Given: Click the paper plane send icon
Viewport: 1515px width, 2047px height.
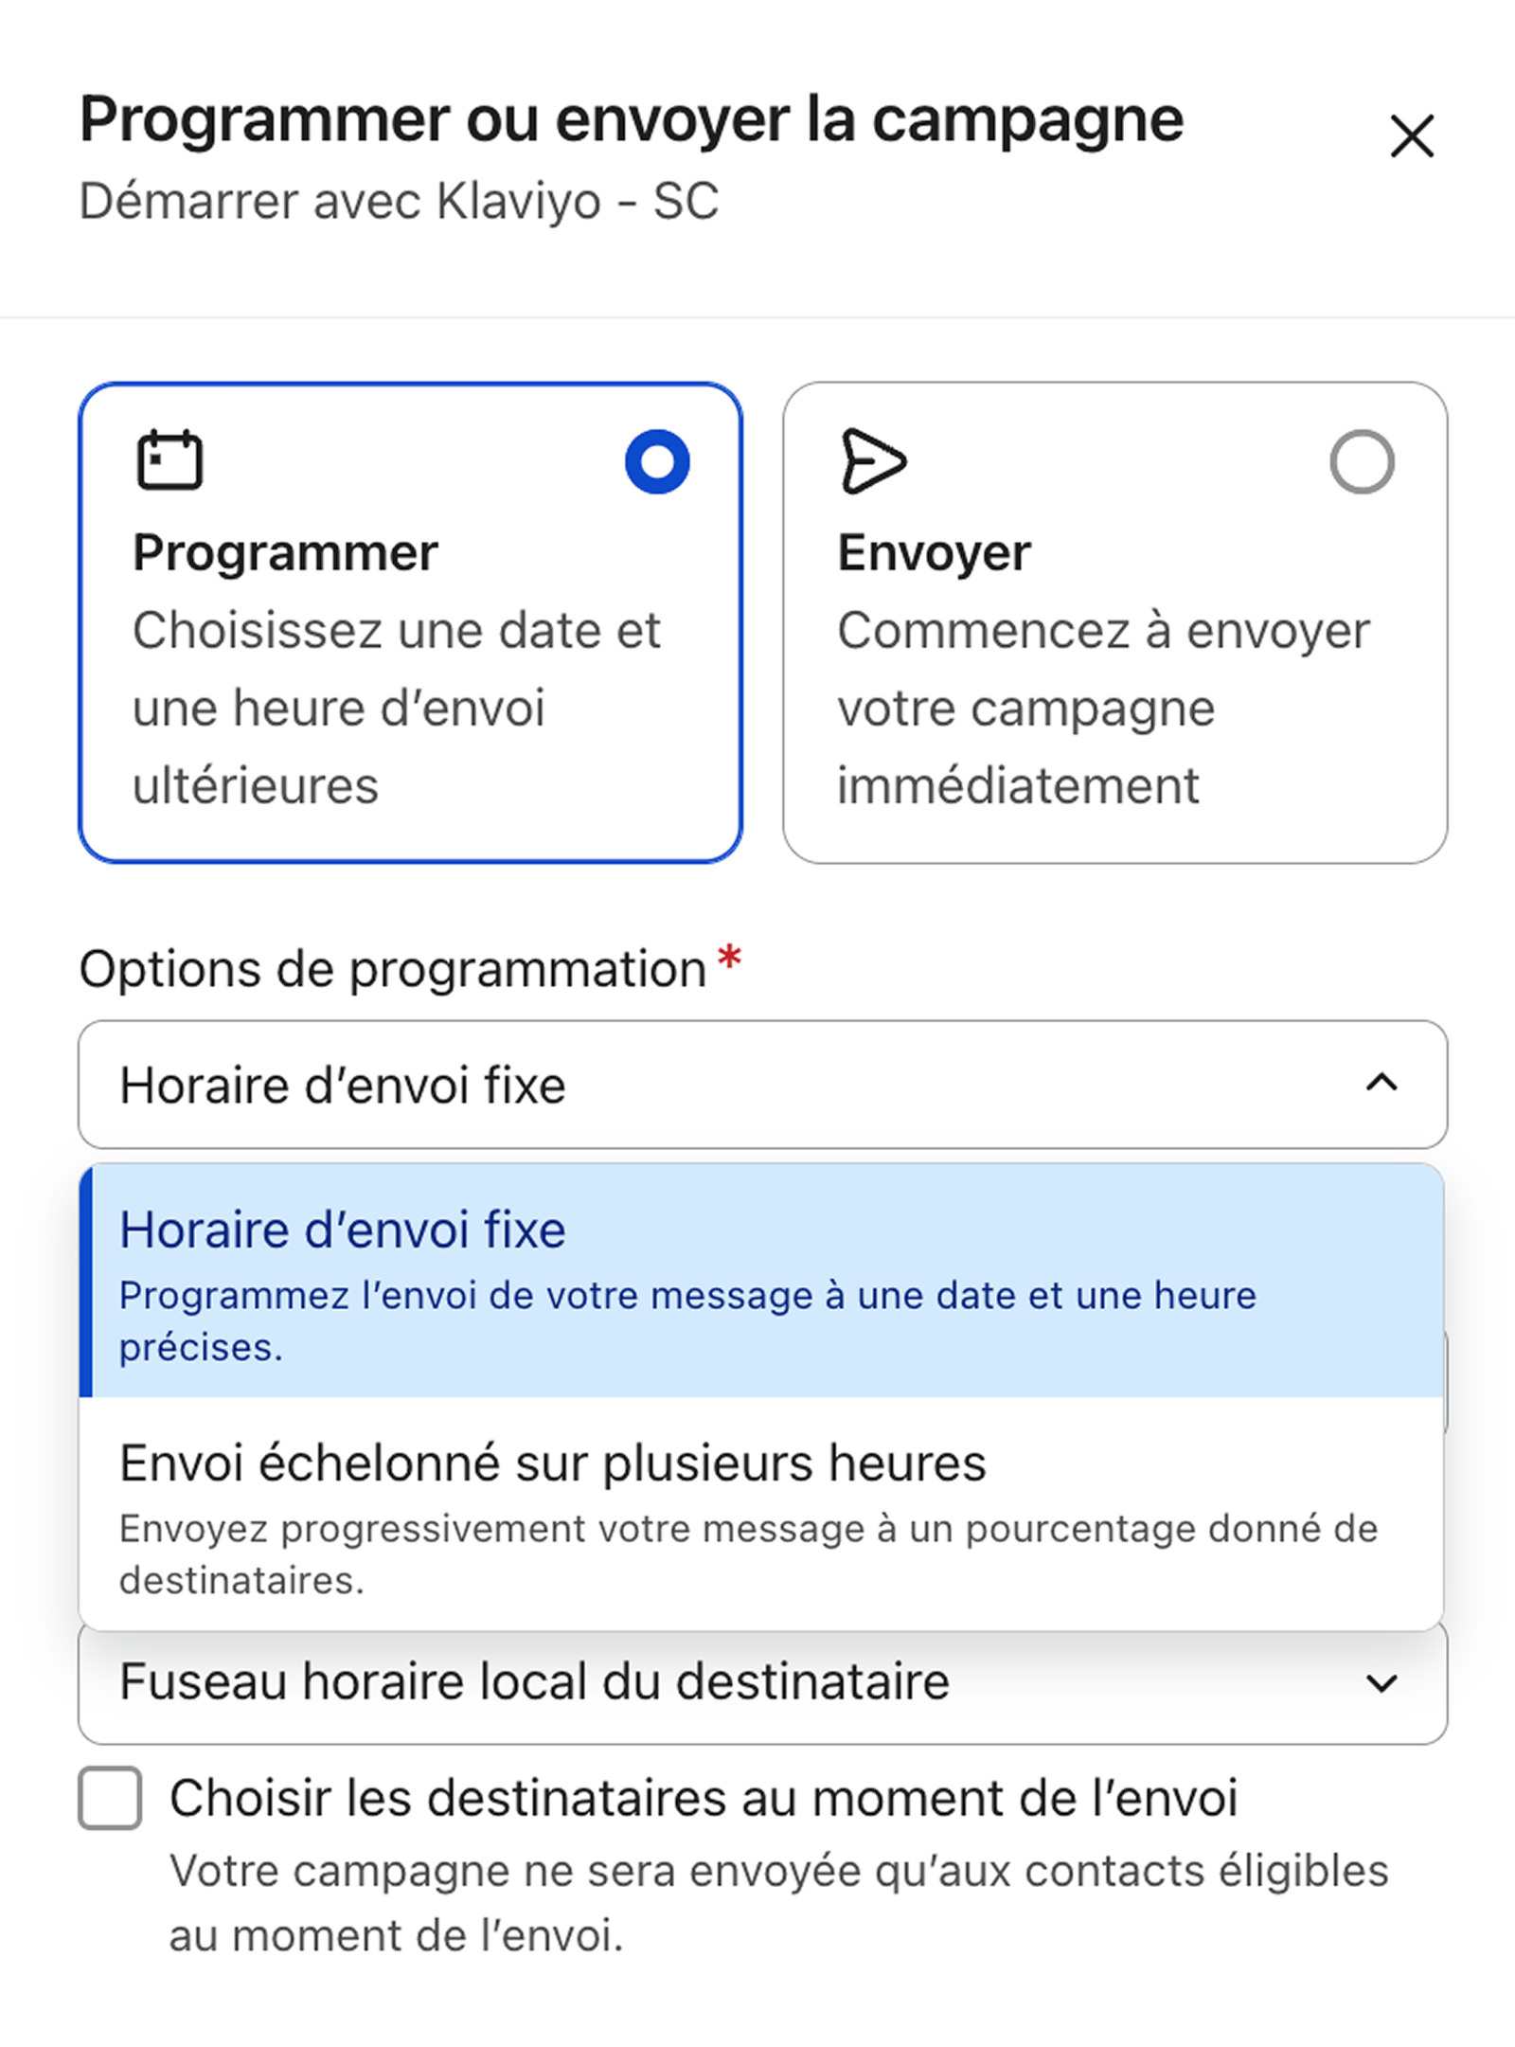Looking at the screenshot, I should (x=873, y=461).
